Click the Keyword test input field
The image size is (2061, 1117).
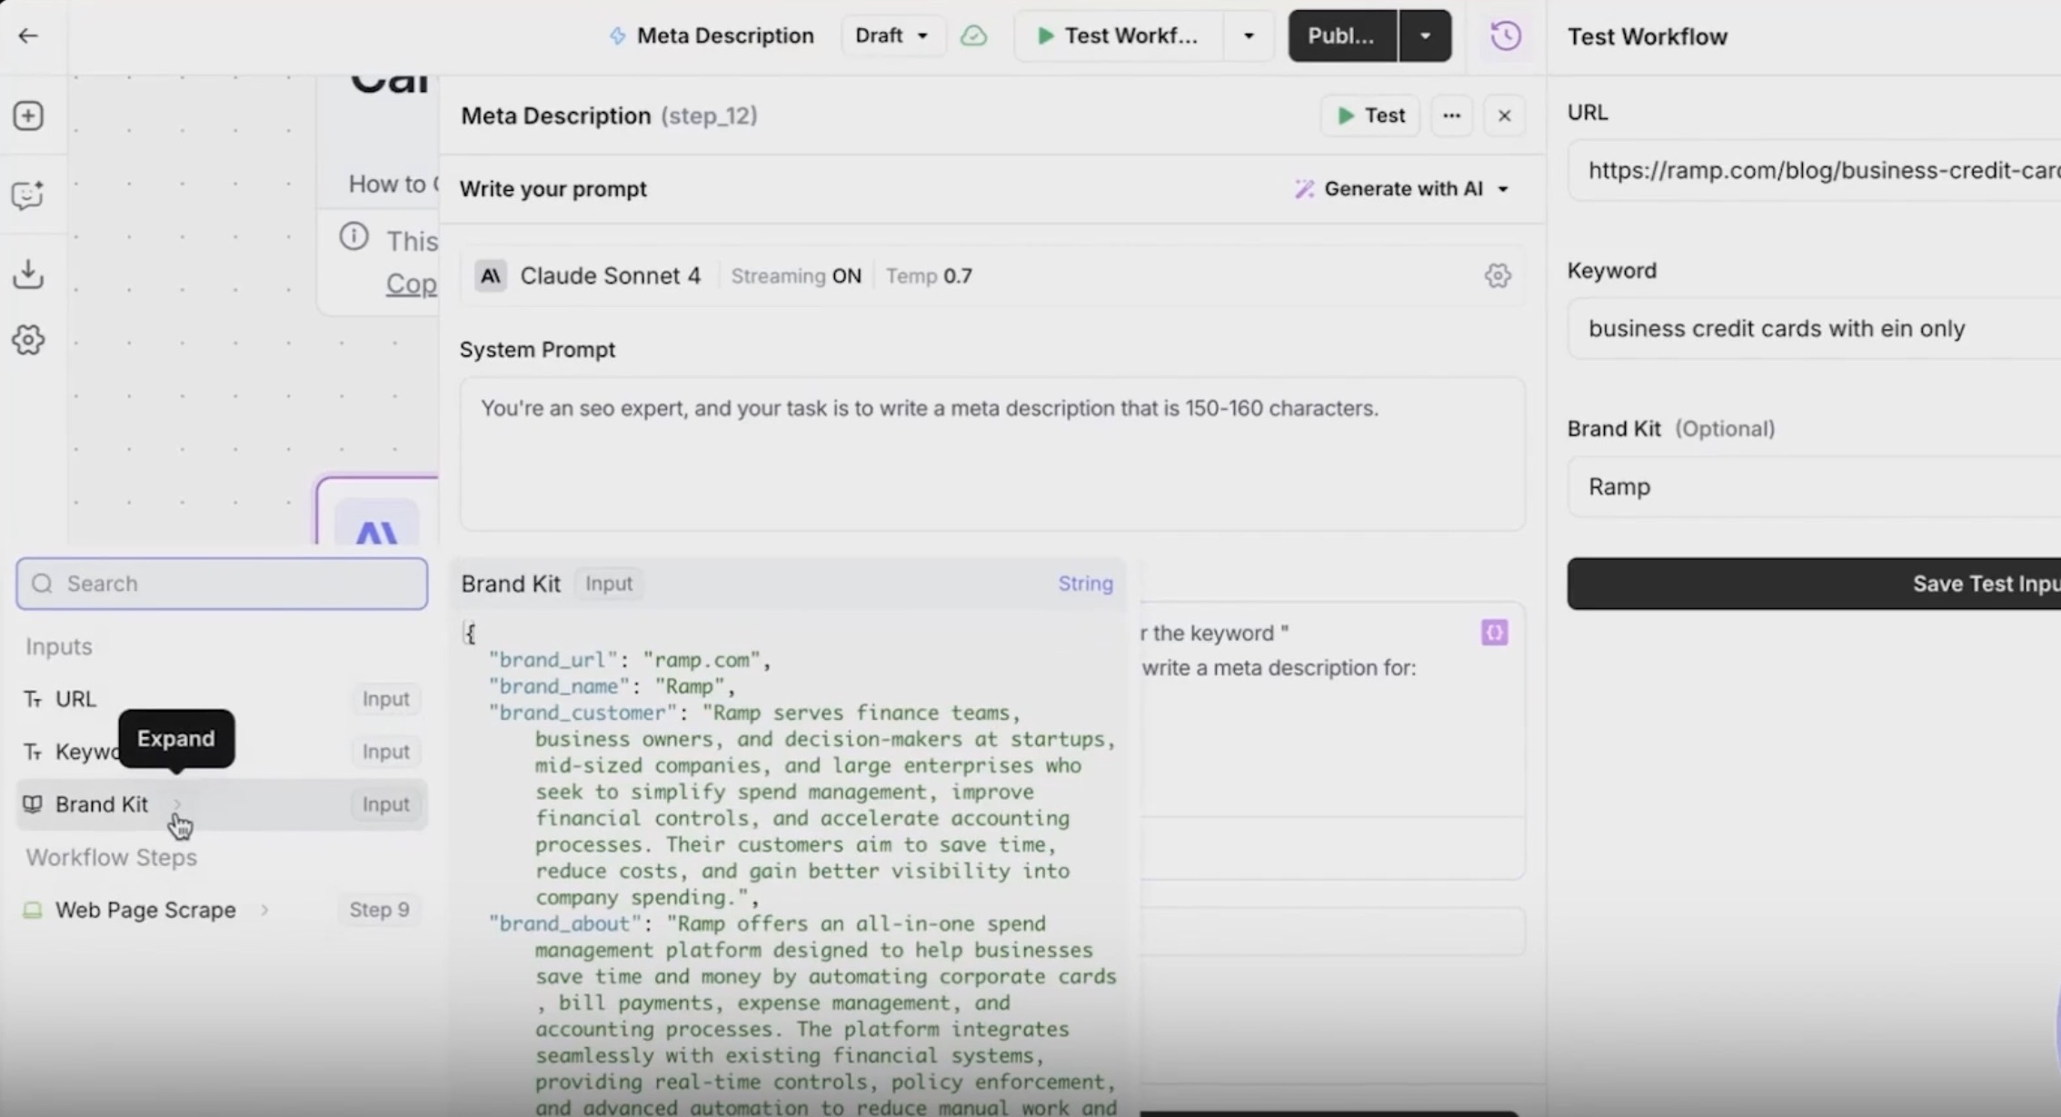click(1814, 328)
